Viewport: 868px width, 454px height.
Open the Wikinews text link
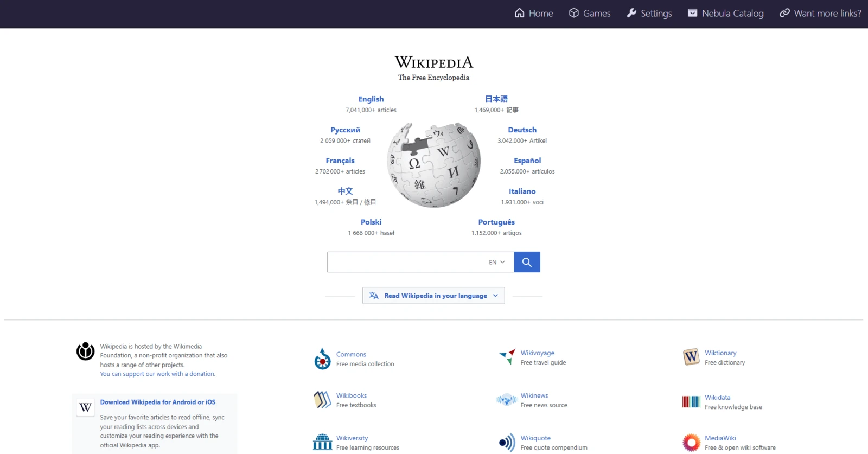coord(534,395)
